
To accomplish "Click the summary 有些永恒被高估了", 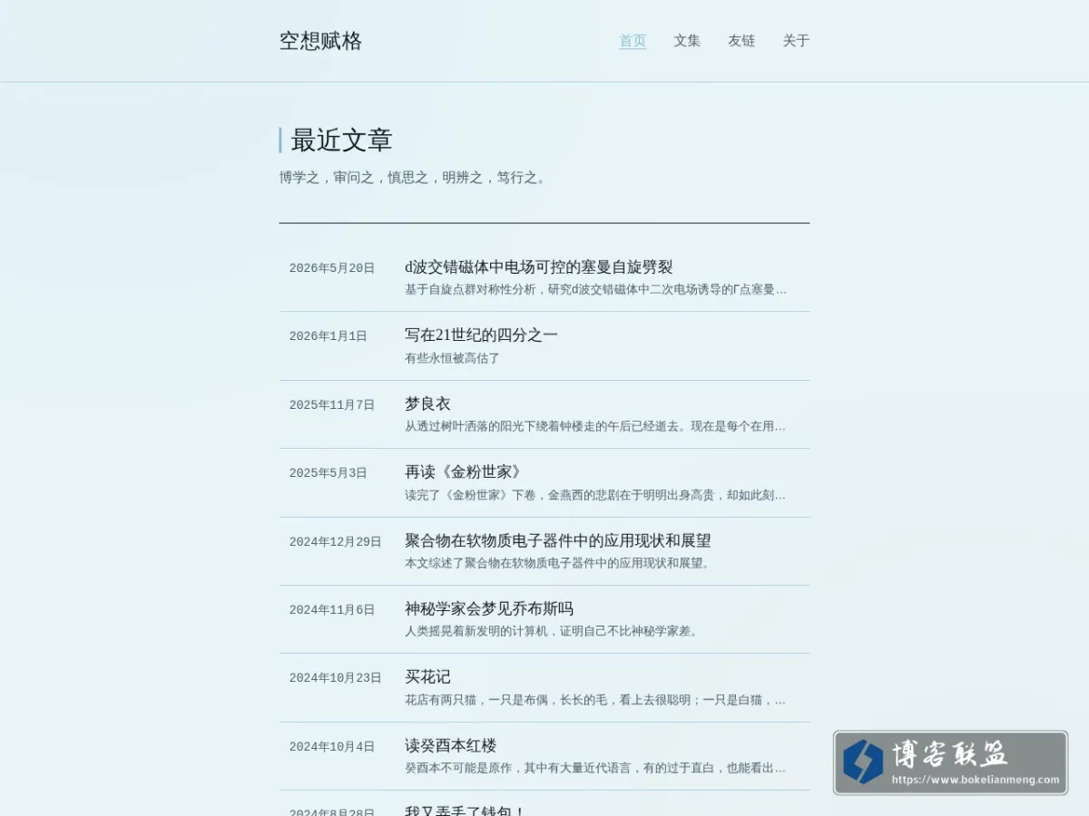I will click(453, 358).
